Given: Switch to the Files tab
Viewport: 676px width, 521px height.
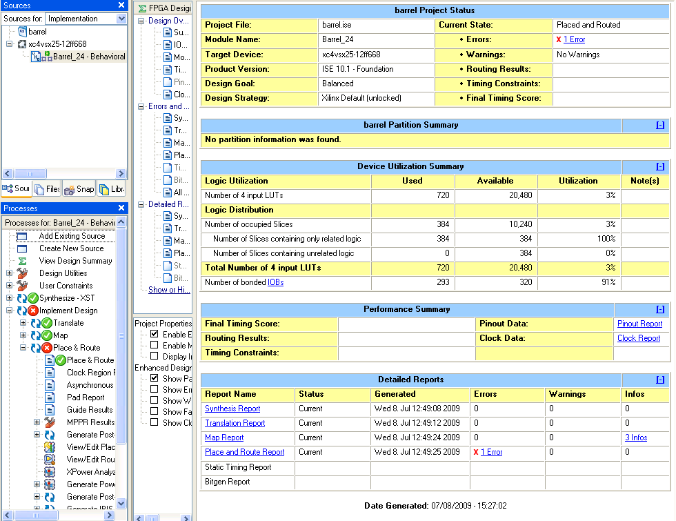Looking at the screenshot, I should pyautogui.click(x=47, y=189).
